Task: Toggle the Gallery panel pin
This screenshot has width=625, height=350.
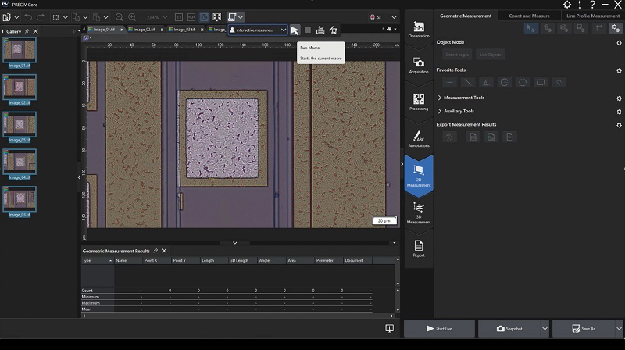Action: 27,31
